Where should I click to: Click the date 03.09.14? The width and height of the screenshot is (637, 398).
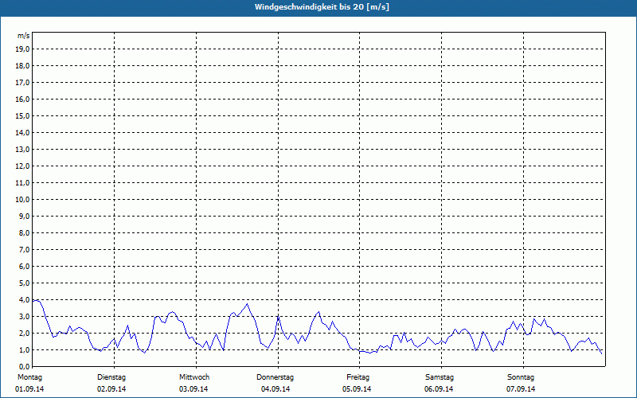pyautogui.click(x=193, y=389)
